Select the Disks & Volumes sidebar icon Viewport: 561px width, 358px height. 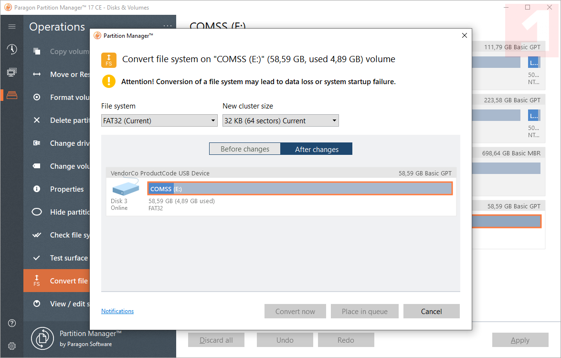pyautogui.click(x=12, y=95)
